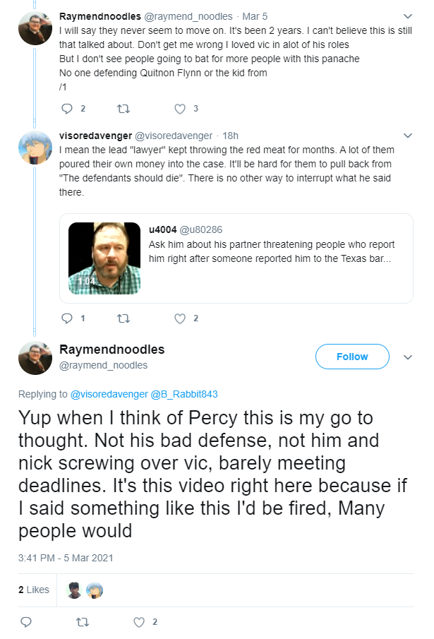Open the quoted tweet by u4004
Image resolution: width=434 pixels, height=639 pixels.
pos(236,258)
